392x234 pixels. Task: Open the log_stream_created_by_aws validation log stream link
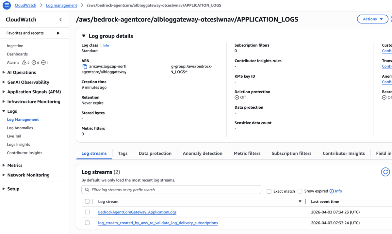[158, 223]
